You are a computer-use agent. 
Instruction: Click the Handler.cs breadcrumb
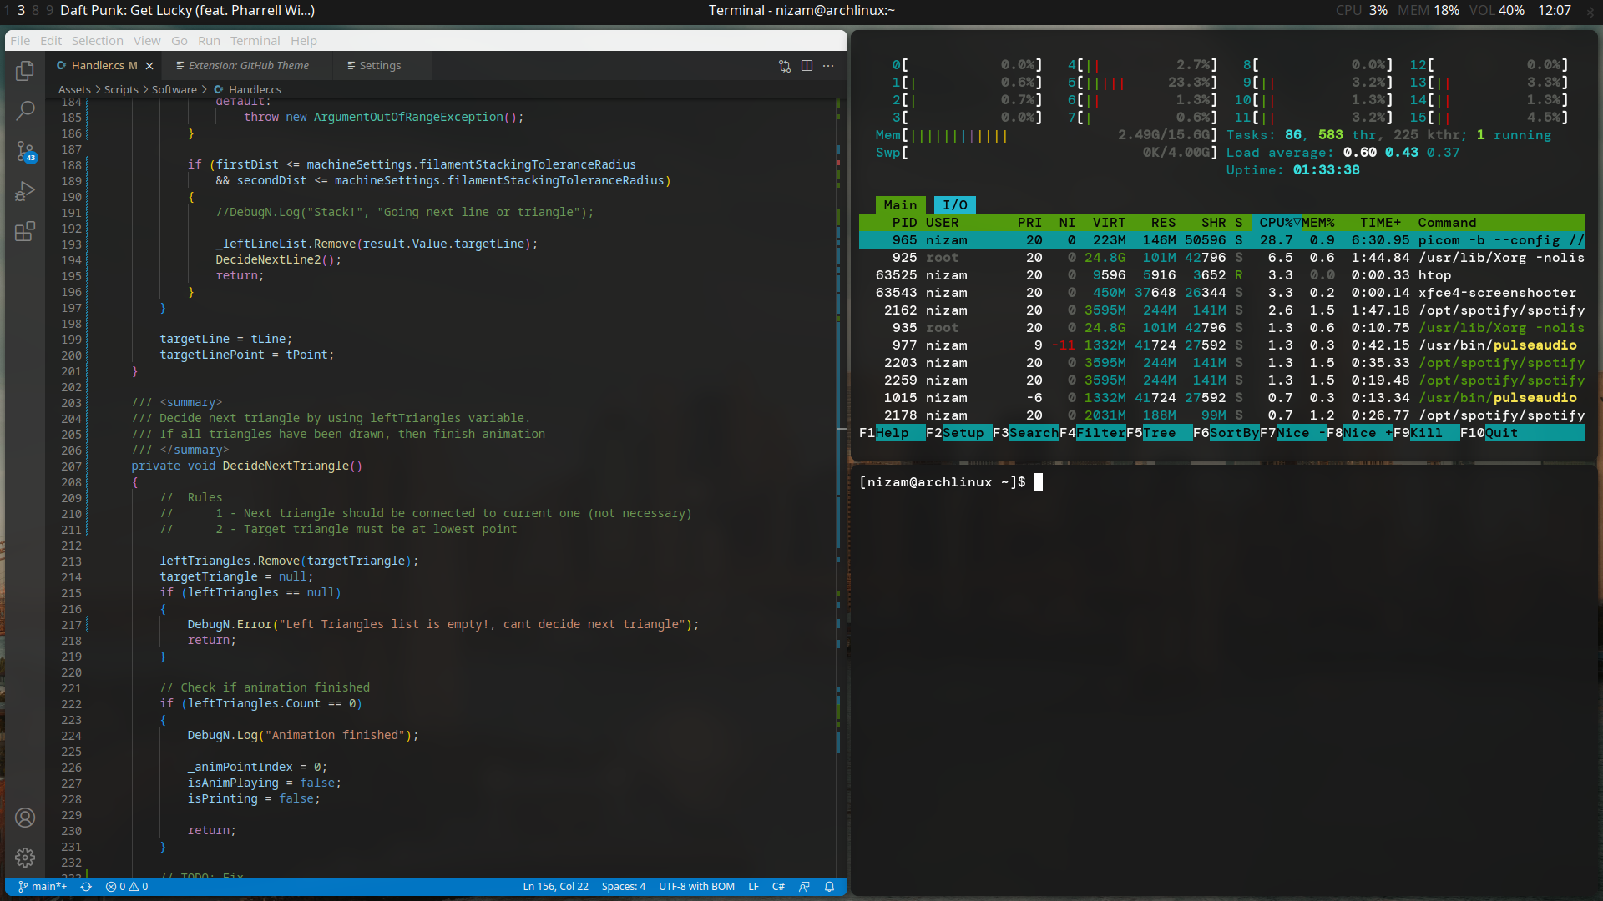tap(248, 89)
